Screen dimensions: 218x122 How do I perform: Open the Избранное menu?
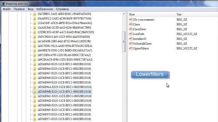45,9
